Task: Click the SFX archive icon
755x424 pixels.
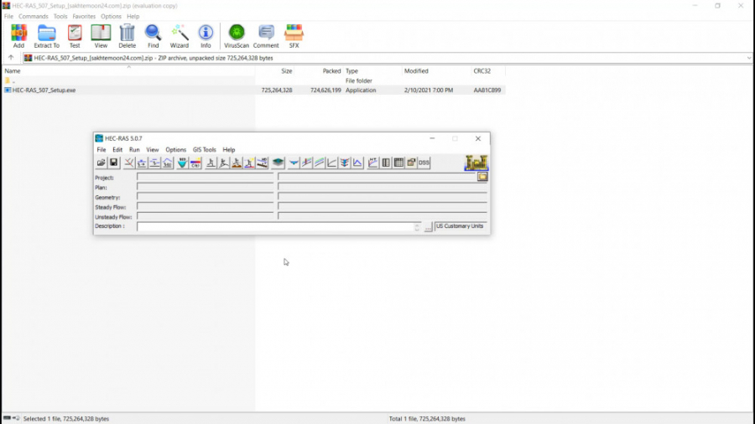Action: pos(294,35)
